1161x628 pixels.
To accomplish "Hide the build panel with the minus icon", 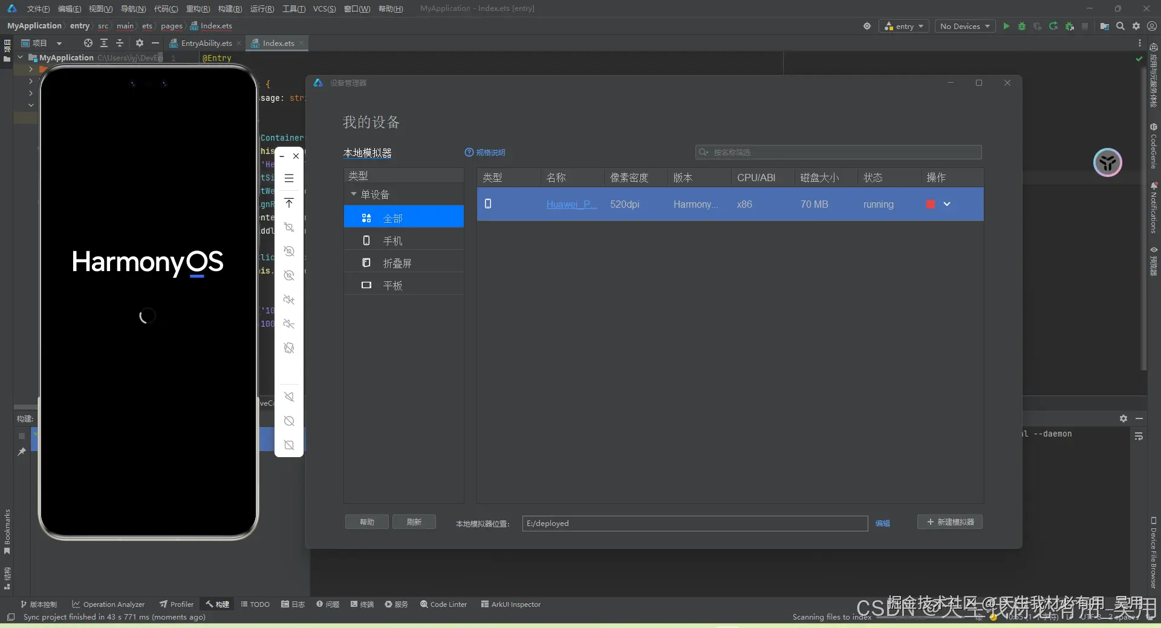I will (1139, 418).
